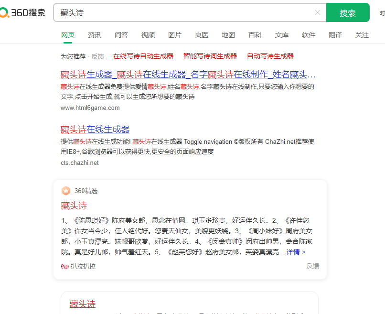This screenshot has width=385, height=314.
Task: Click recommended link 智能写诗词生成器
Action: (x=210, y=56)
